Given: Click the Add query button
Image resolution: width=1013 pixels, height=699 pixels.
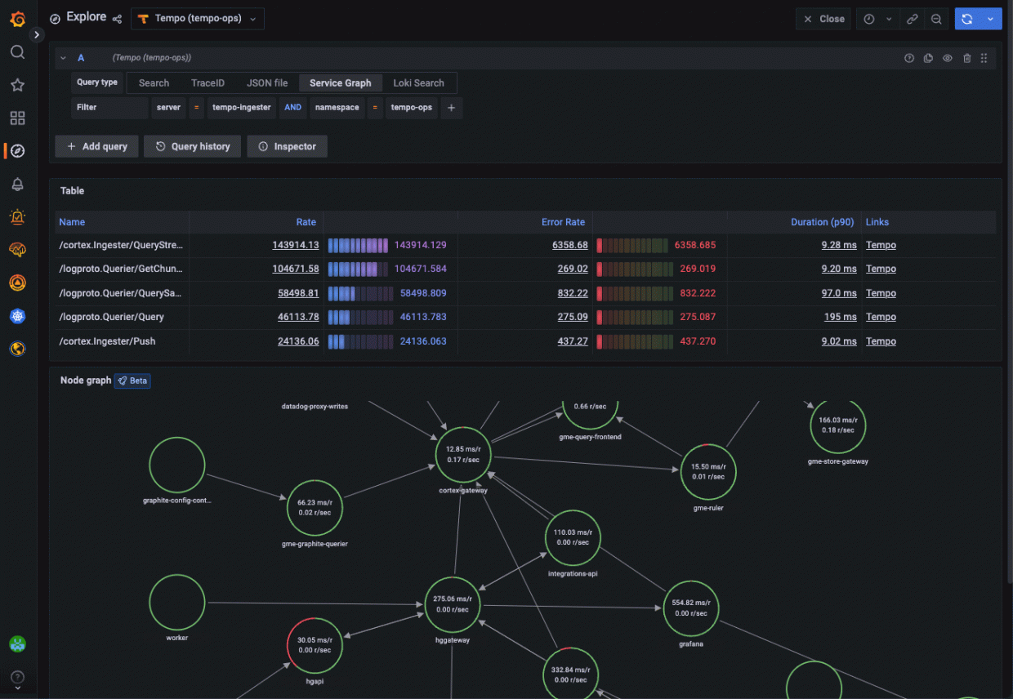Looking at the screenshot, I should [x=96, y=146].
